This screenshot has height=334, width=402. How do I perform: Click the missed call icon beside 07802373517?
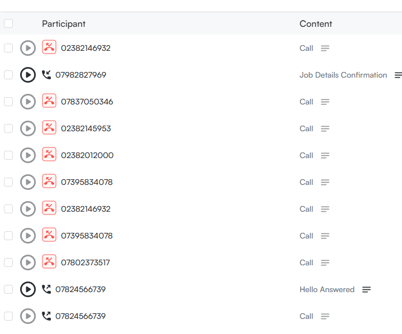click(49, 262)
